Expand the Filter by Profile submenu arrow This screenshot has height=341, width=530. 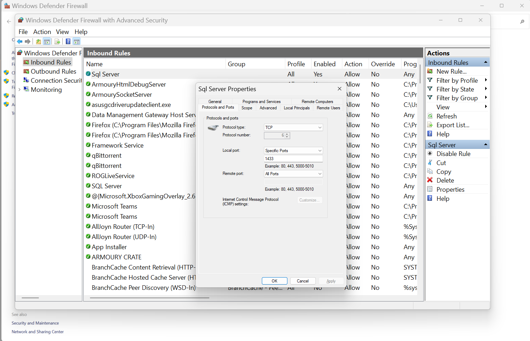pos(486,80)
